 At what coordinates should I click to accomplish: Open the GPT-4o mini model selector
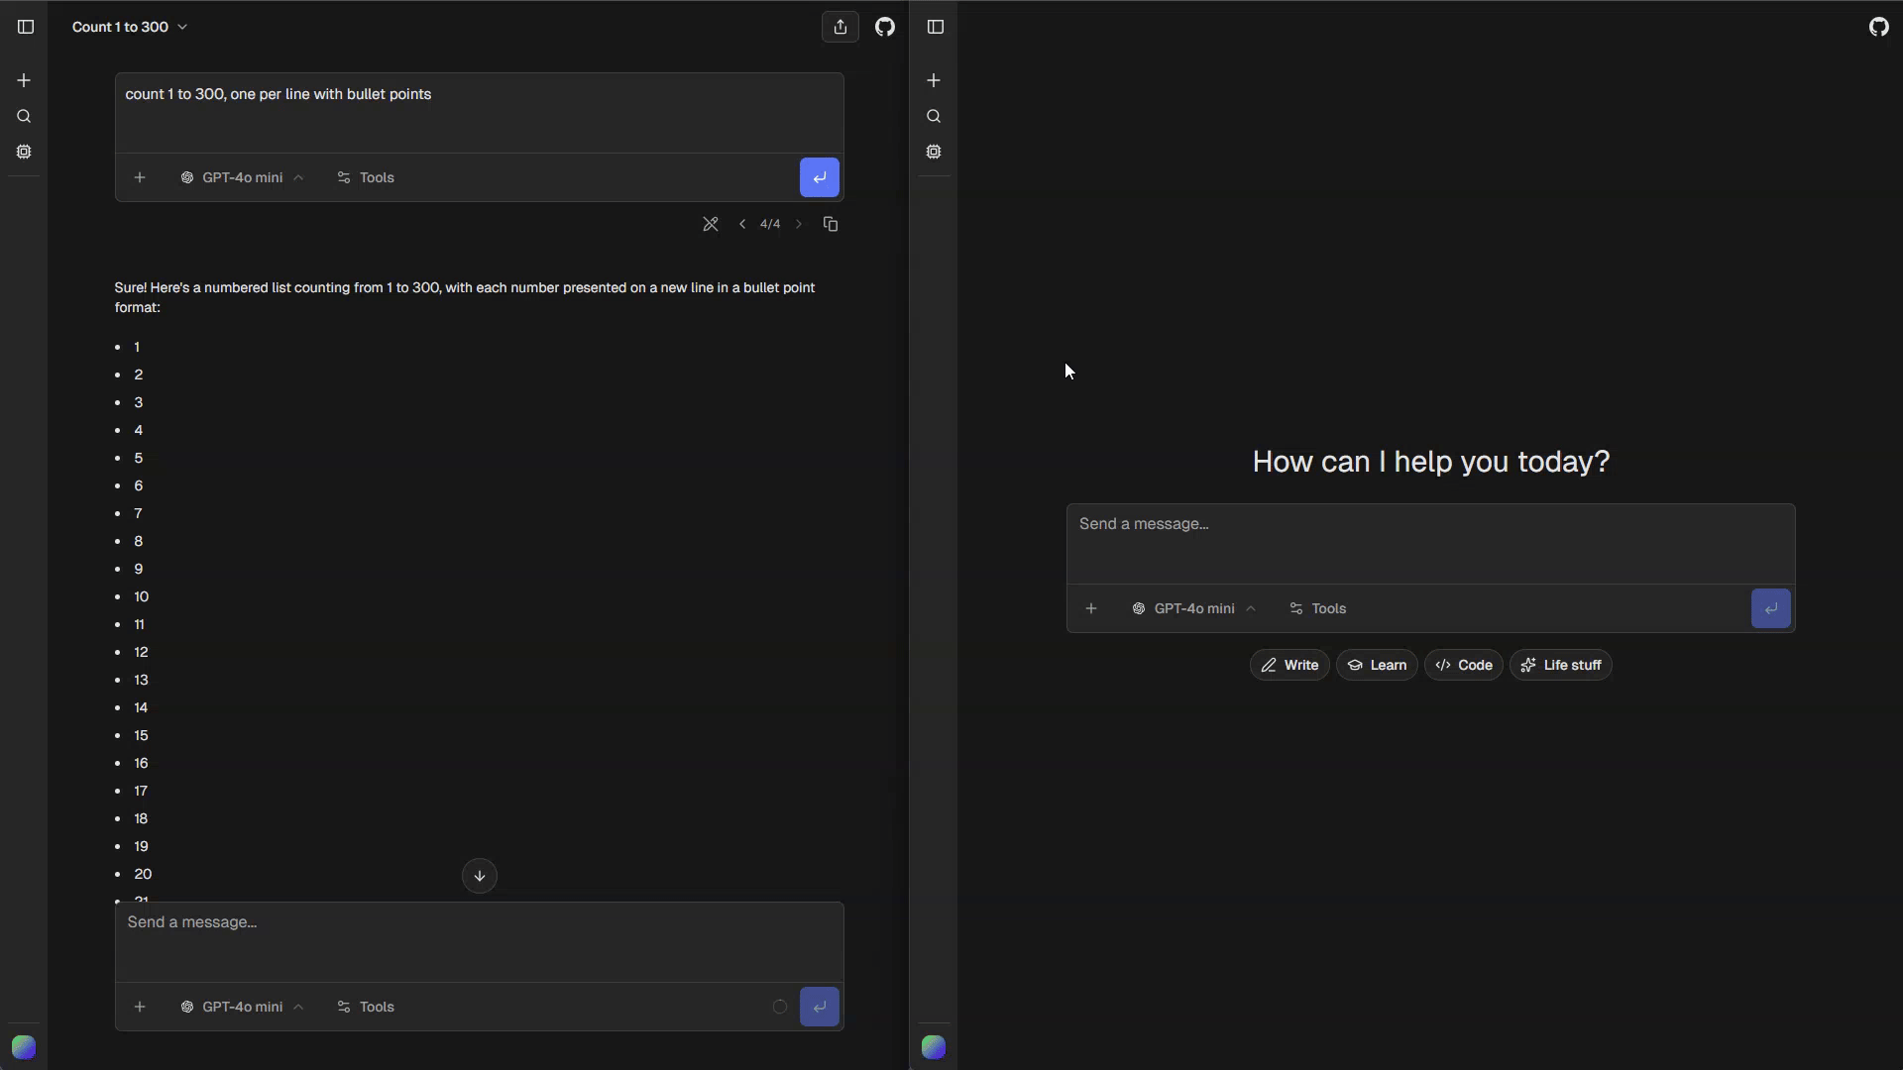click(x=241, y=177)
